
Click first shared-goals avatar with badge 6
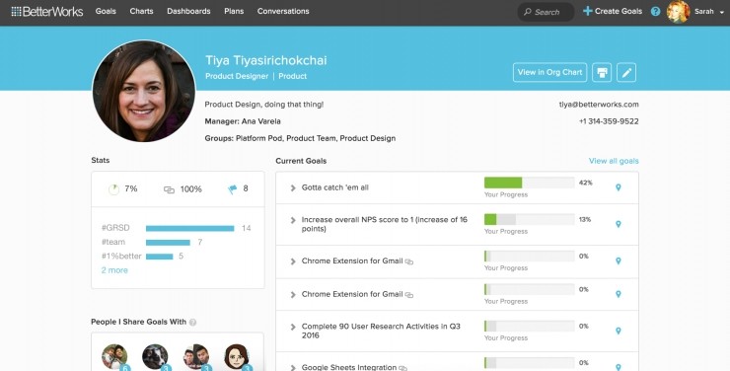coord(114,357)
